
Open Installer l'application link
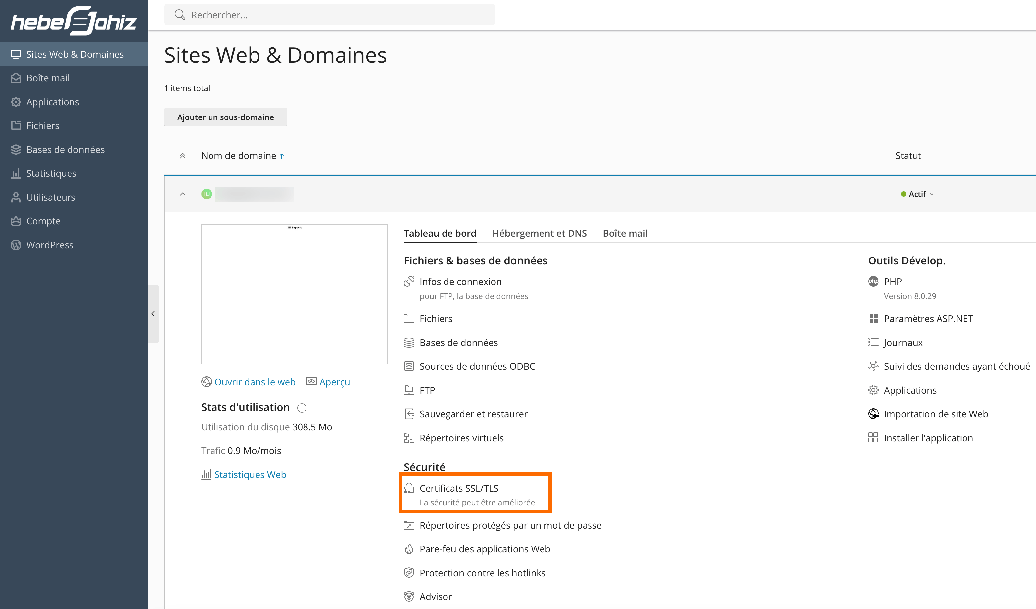928,438
